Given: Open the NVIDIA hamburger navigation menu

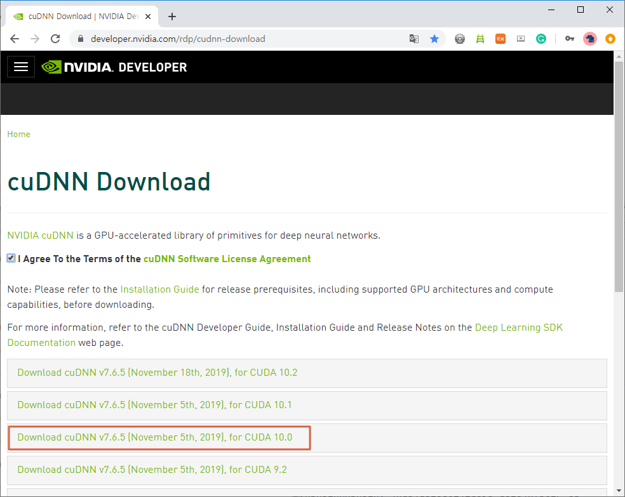Looking at the screenshot, I should 21,67.
